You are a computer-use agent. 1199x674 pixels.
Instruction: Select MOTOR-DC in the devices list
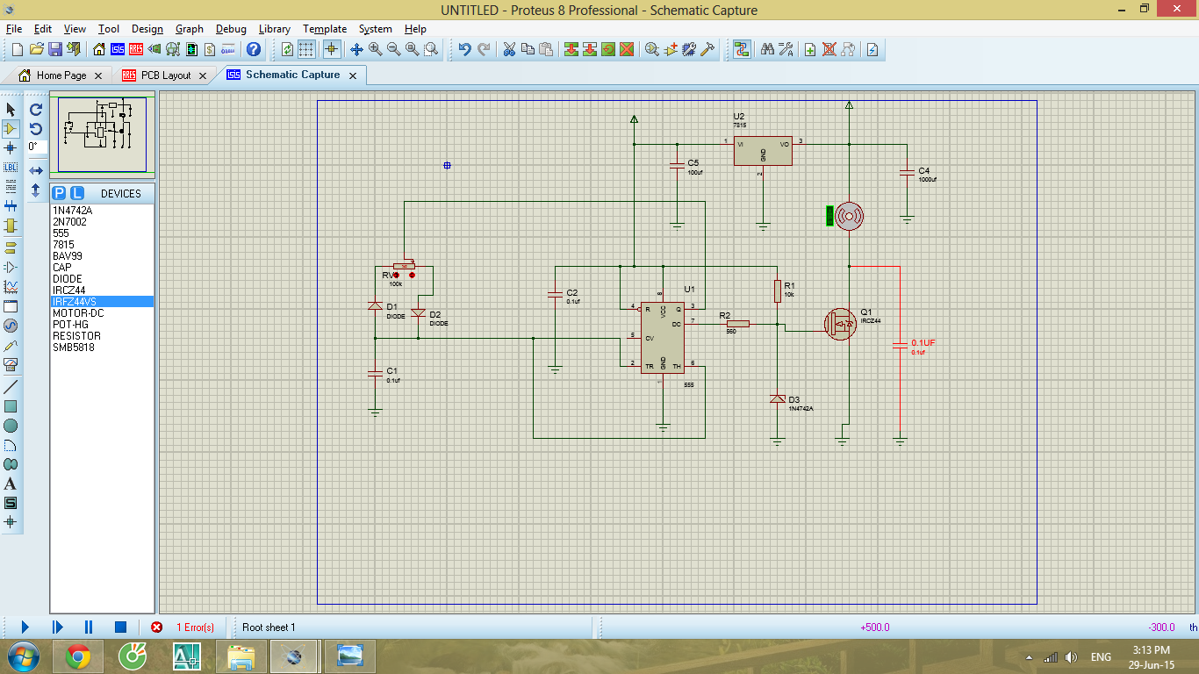pyautogui.click(x=76, y=313)
